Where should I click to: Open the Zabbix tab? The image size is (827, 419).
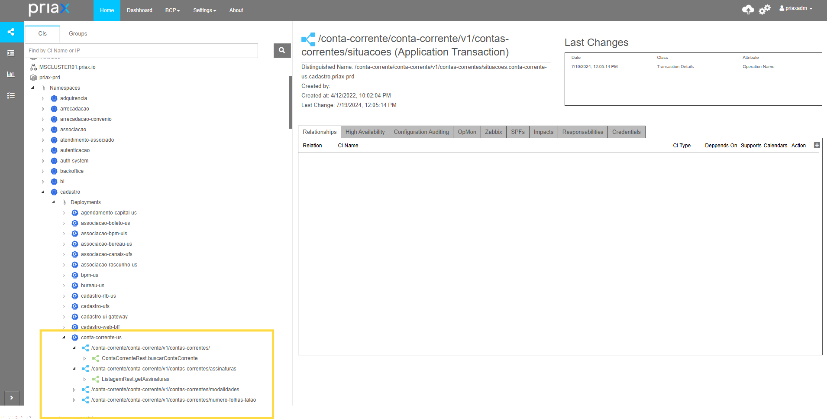click(x=494, y=132)
